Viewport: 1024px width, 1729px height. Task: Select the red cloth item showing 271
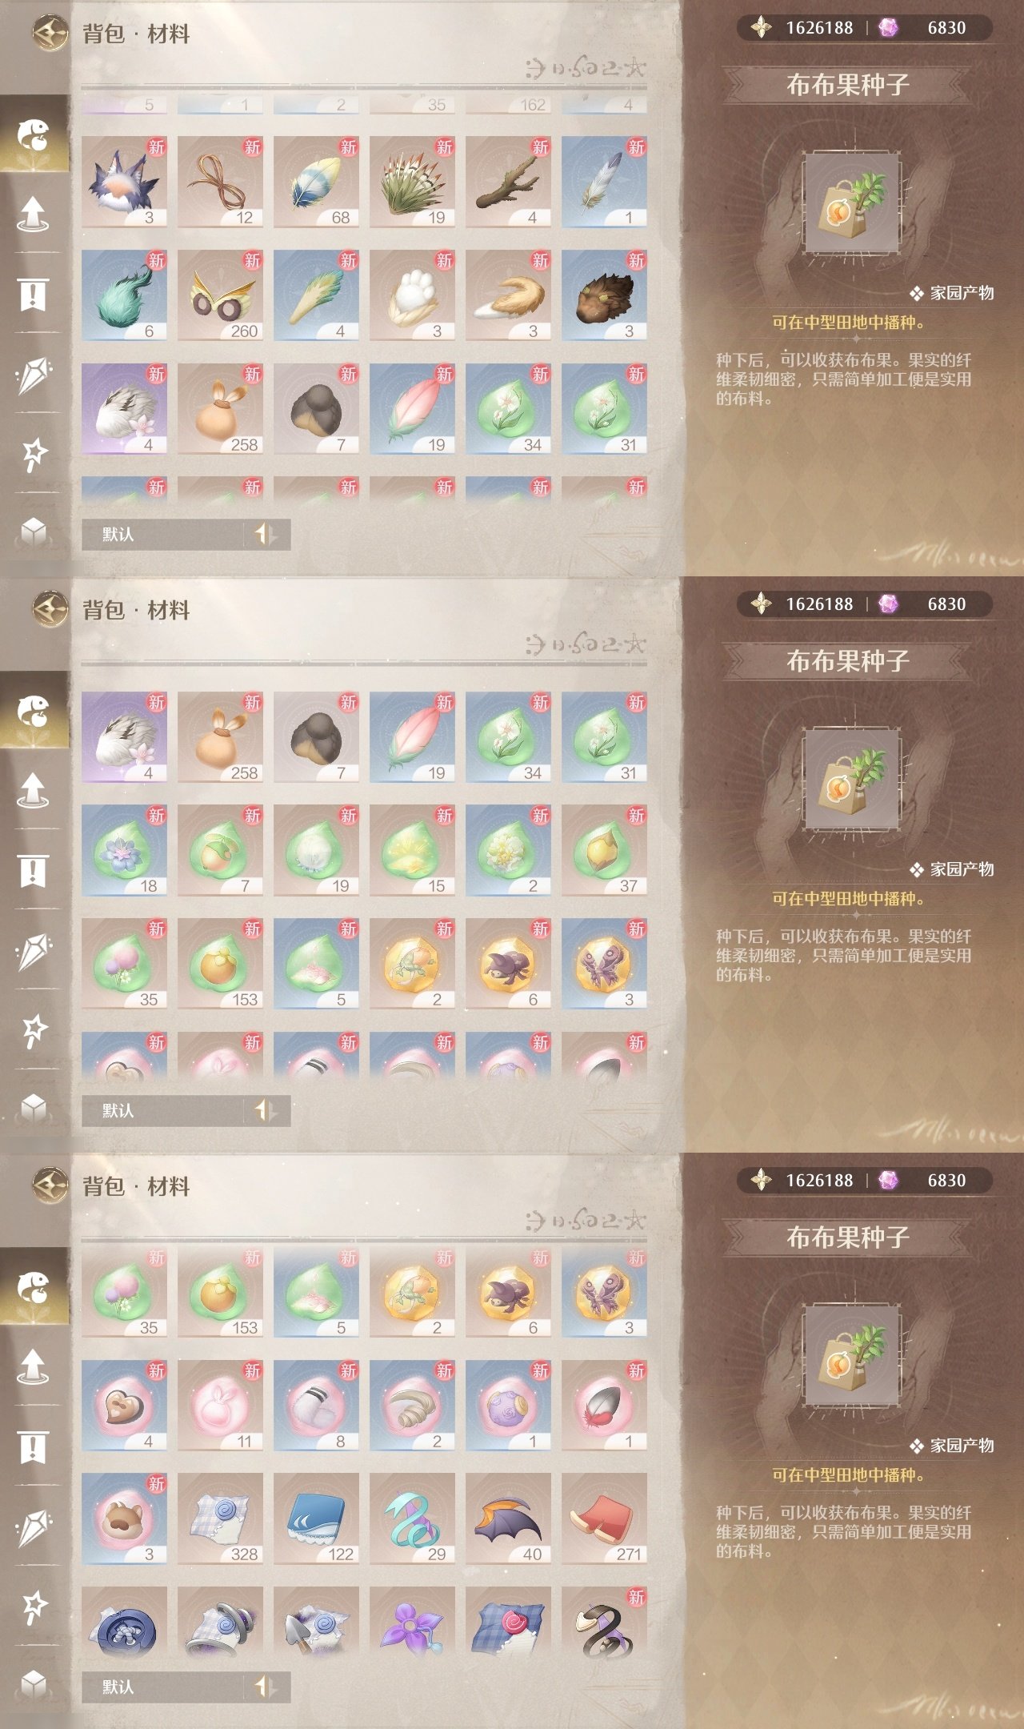coord(604,1518)
